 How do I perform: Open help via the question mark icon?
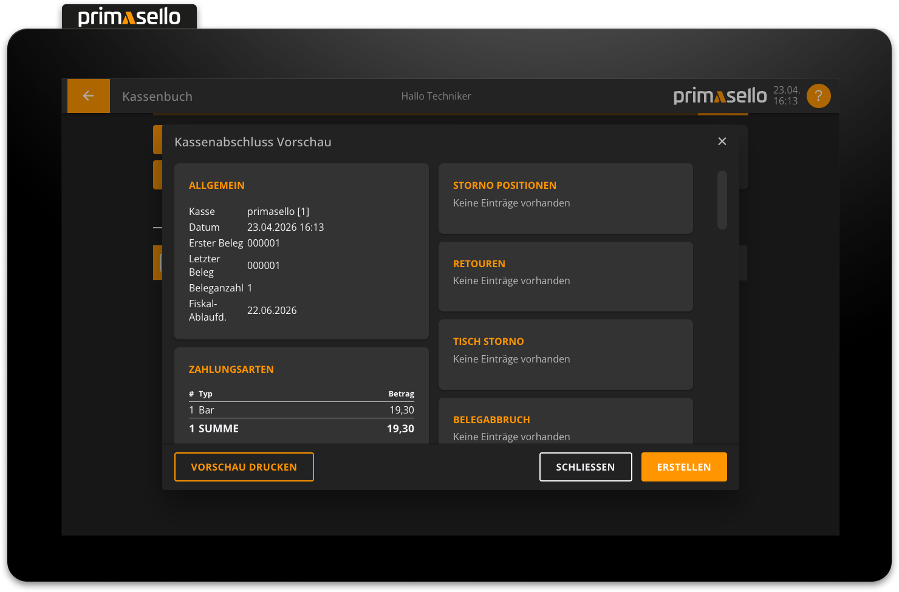click(818, 96)
